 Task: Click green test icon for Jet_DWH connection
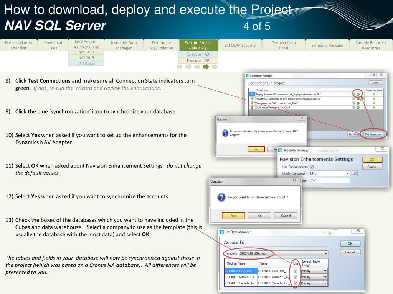(358, 103)
